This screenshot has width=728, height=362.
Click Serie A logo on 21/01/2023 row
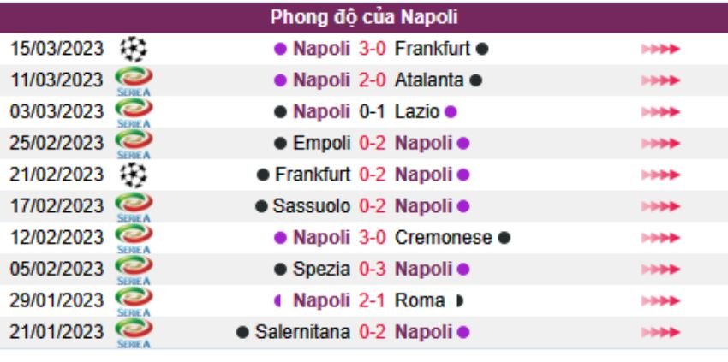coord(133,332)
